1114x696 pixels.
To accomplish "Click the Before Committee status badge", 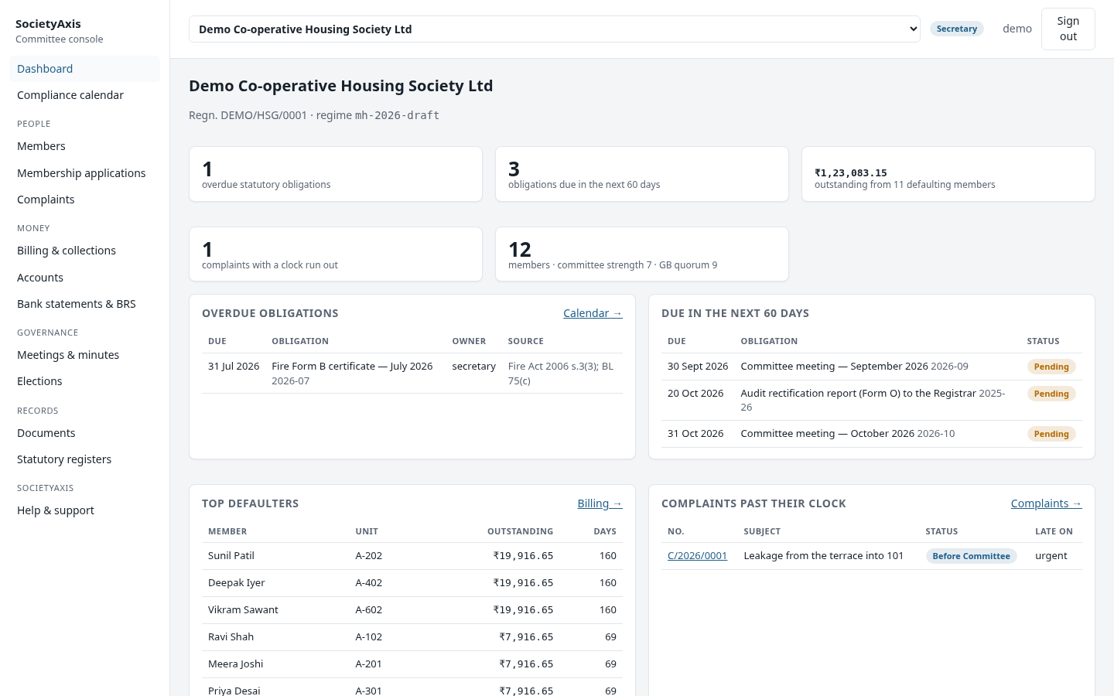I will 971,556.
